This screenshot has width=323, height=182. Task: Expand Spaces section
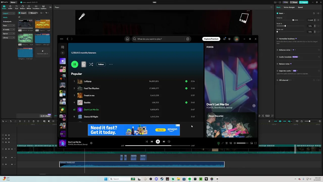click(x=9, y=34)
